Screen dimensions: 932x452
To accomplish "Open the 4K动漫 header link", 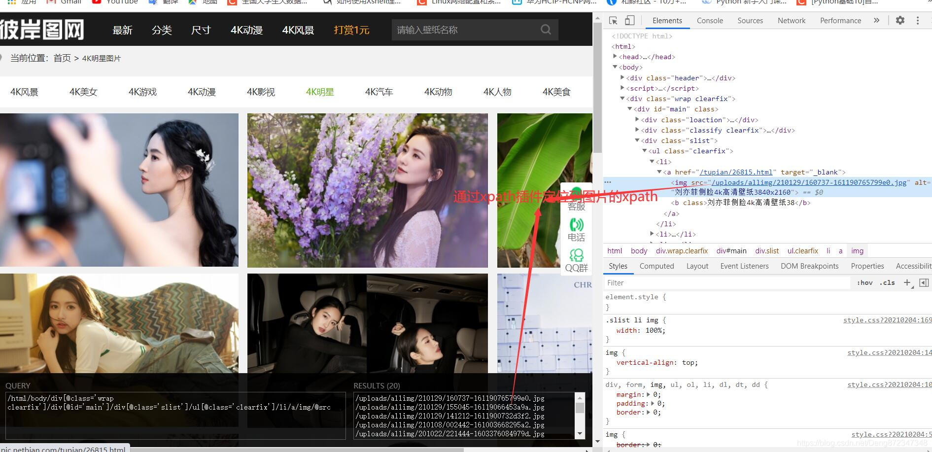I will tap(246, 30).
